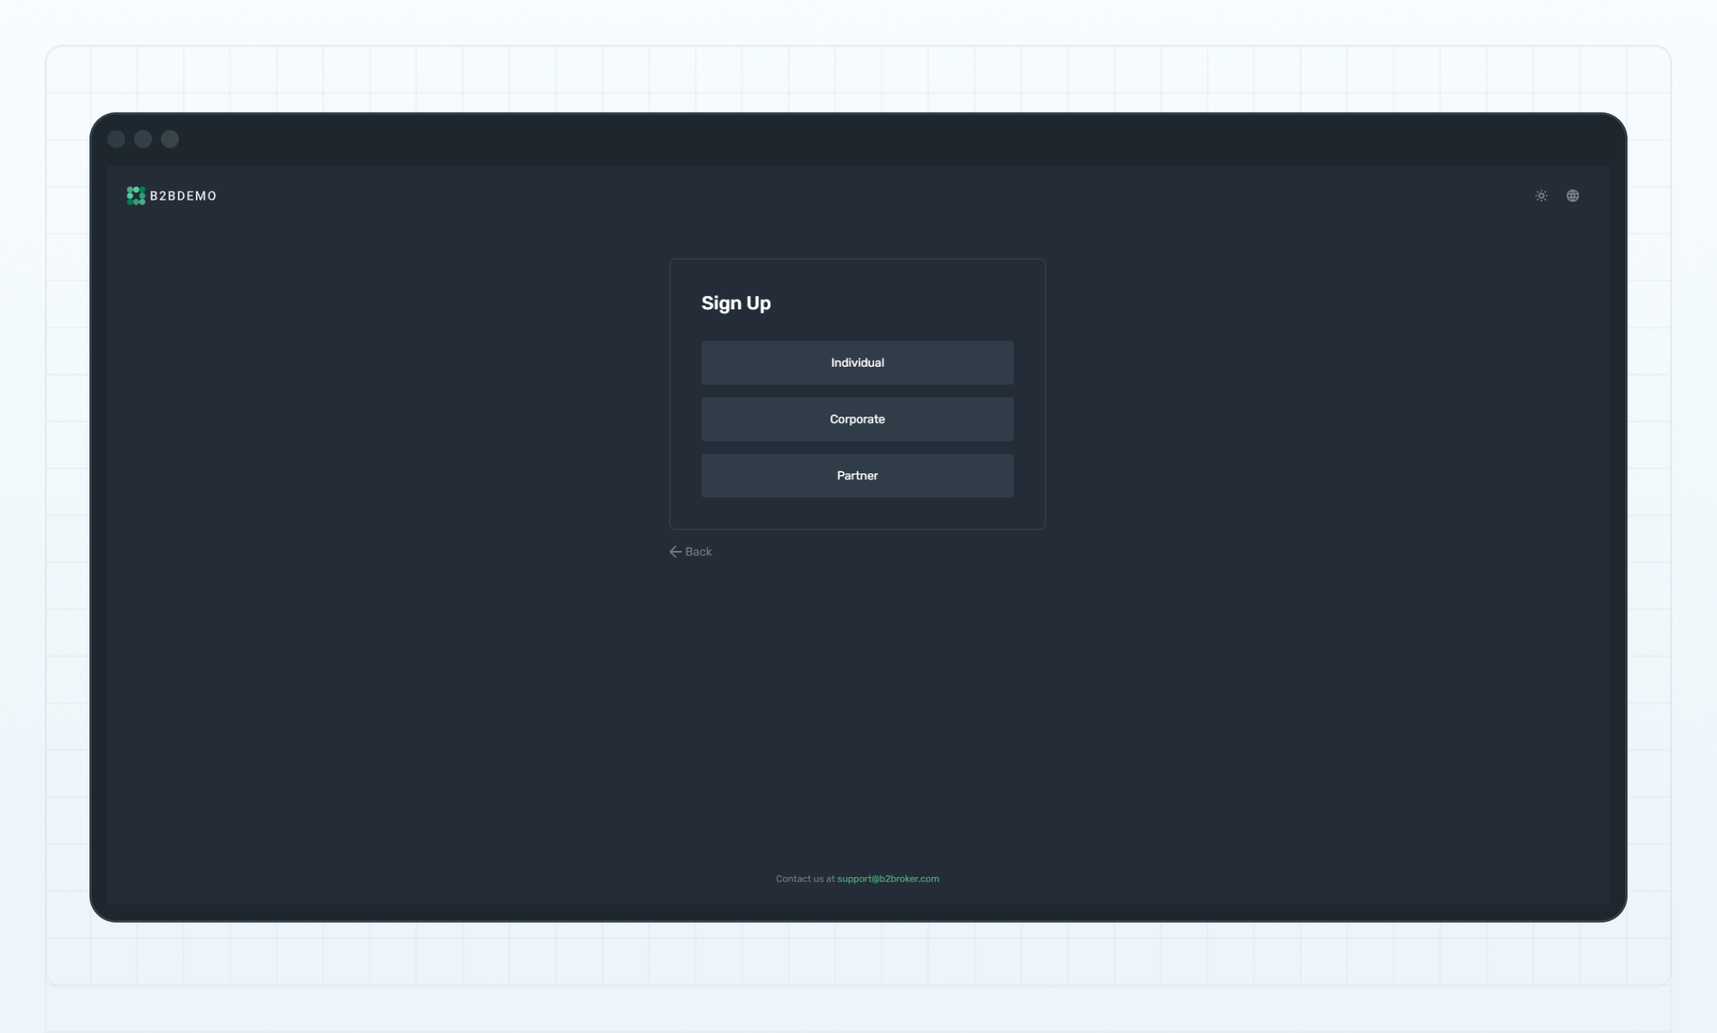
Task: Navigate home via the B2BDEMO header
Action: point(171,195)
